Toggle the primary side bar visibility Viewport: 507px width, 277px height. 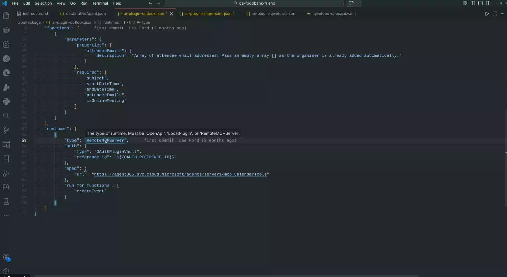473,3
